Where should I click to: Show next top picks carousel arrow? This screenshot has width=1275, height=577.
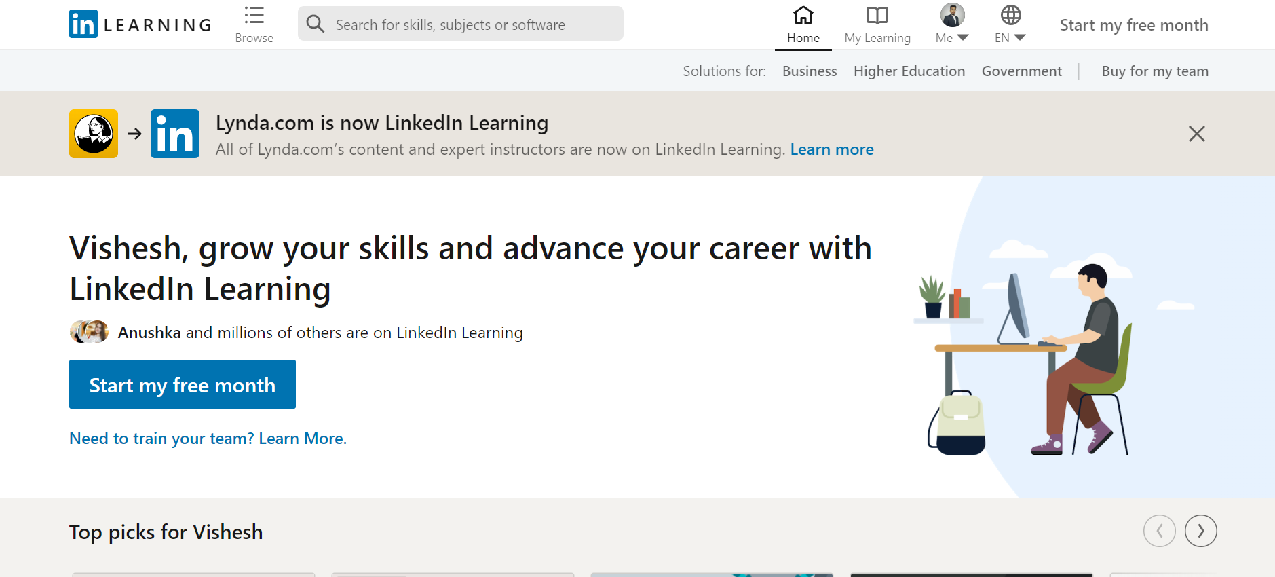tap(1200, 531)
